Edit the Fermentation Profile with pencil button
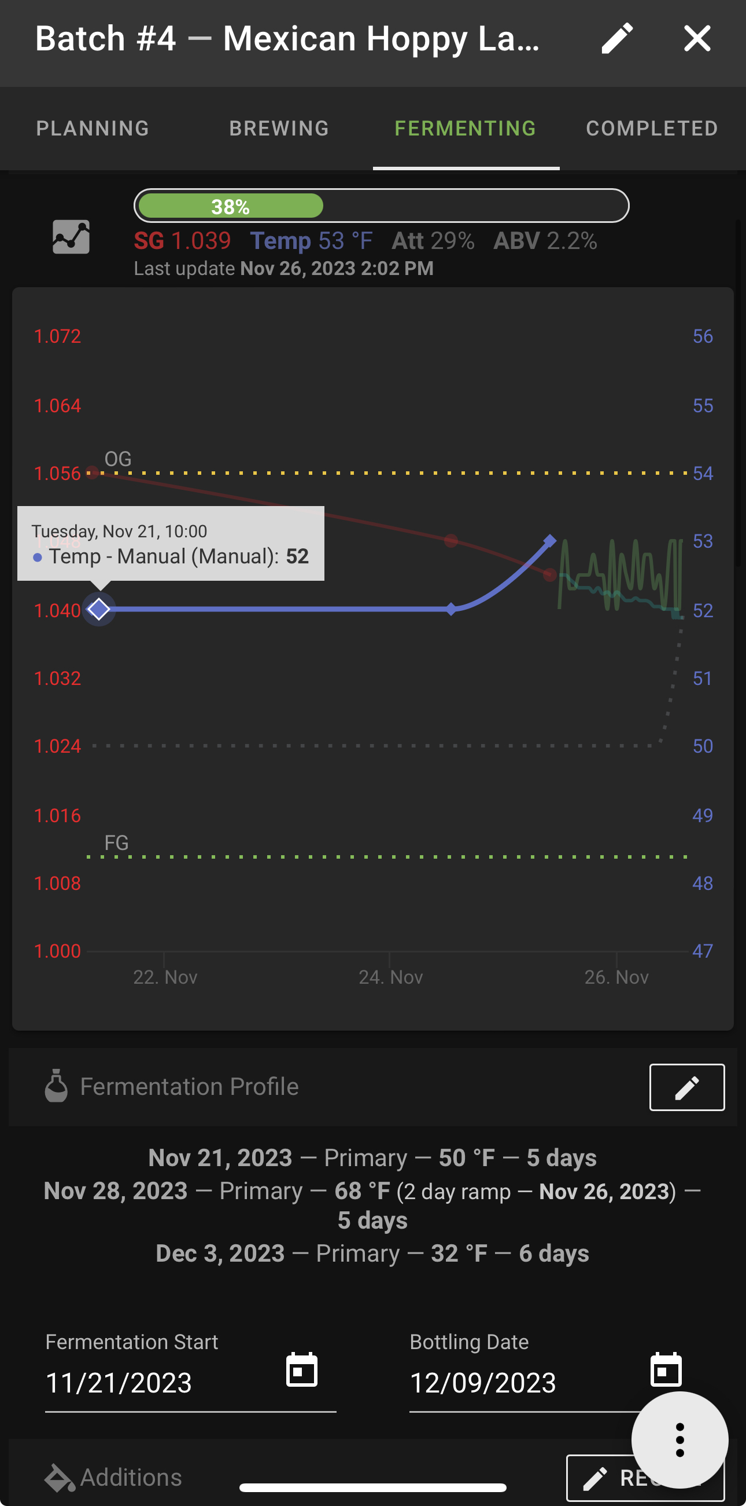This screenshot has width=746, height=1506. (x=687, y=1087)
